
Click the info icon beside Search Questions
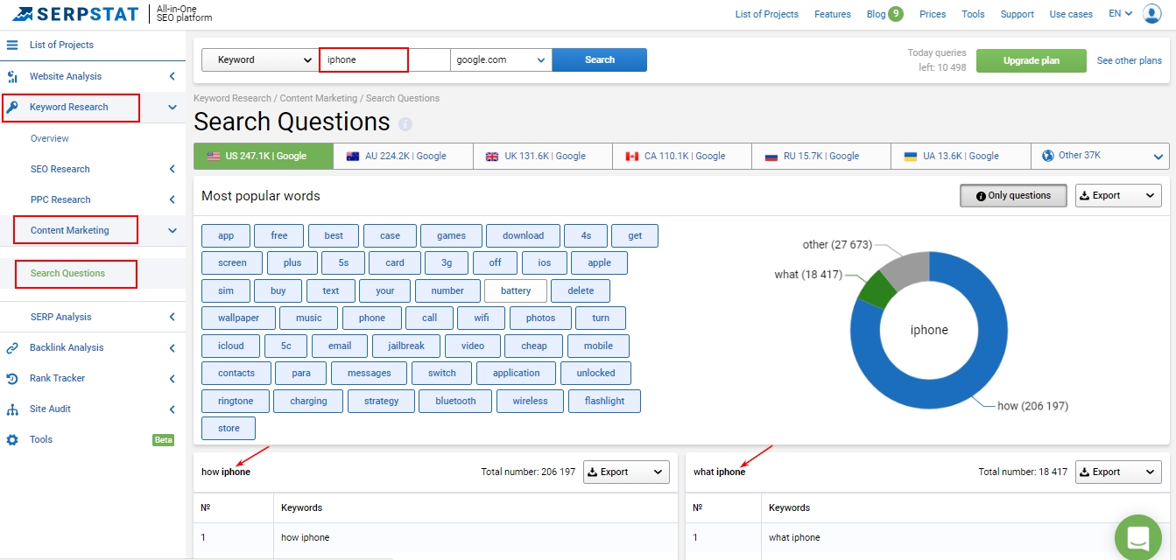click(405, 124)
